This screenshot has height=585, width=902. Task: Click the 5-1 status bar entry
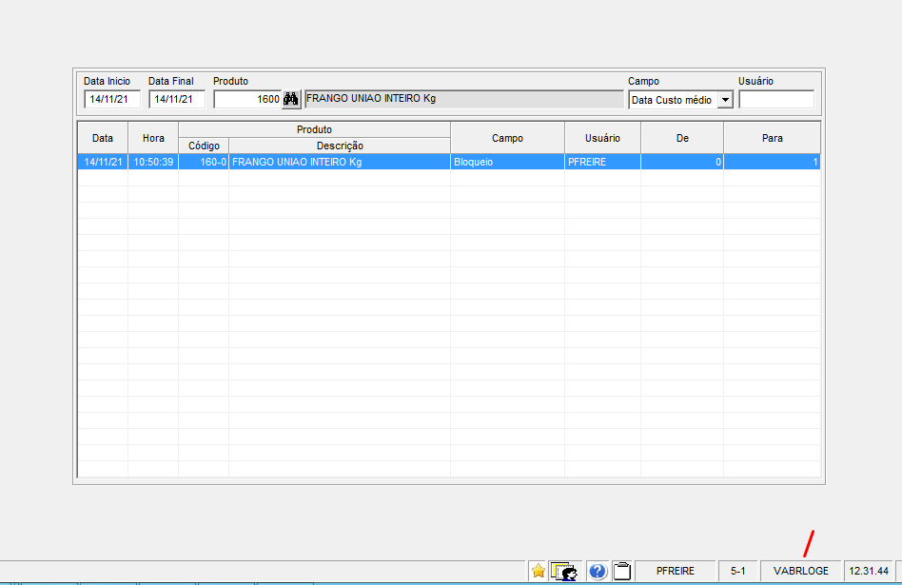coord(738,571)
